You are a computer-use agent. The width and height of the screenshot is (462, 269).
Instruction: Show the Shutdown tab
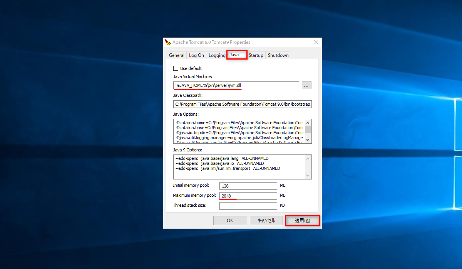278,55
